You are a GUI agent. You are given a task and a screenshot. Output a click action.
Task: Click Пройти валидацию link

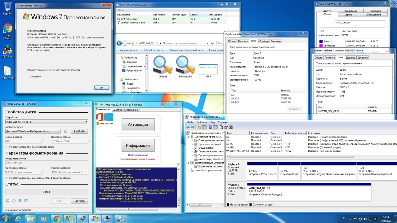138,155
